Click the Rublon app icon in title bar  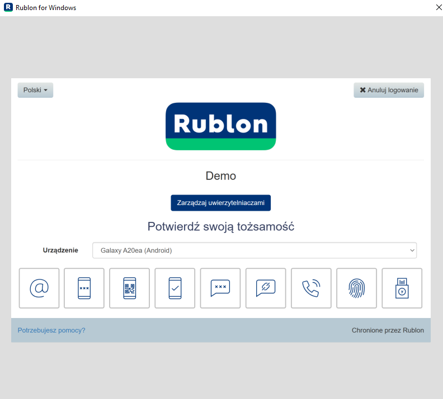(x=8, y=8)
